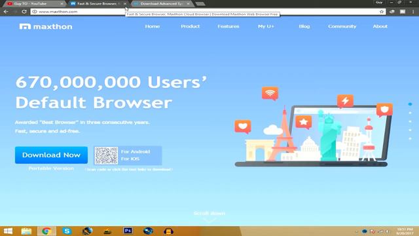The height and width of the screenshot is (236, 419).
Task: Click the heart bubble icon
Action: (243, 127)
